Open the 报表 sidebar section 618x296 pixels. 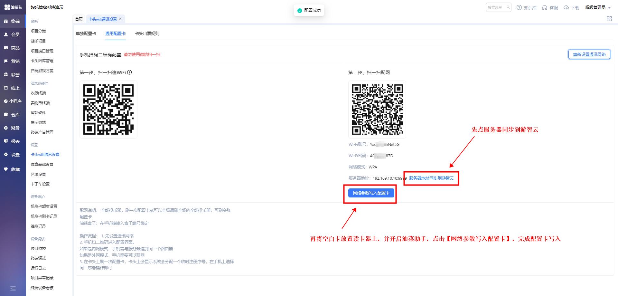pyautogui.click(x=12, y=141)
